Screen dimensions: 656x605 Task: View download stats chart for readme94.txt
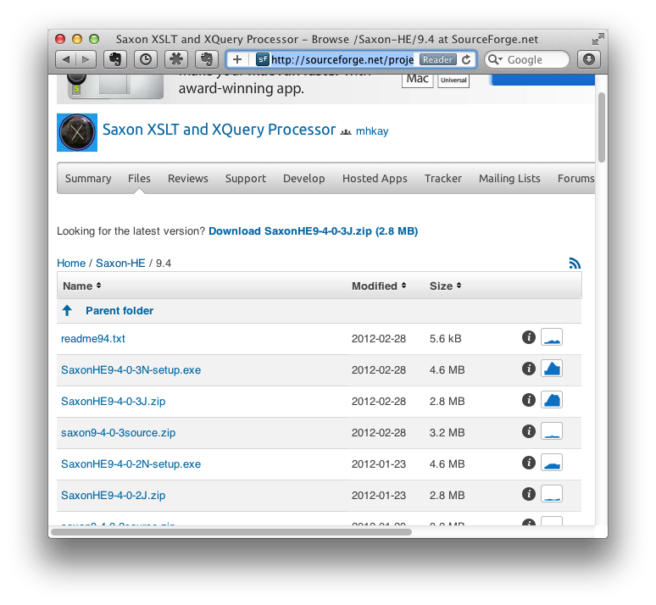552,336
